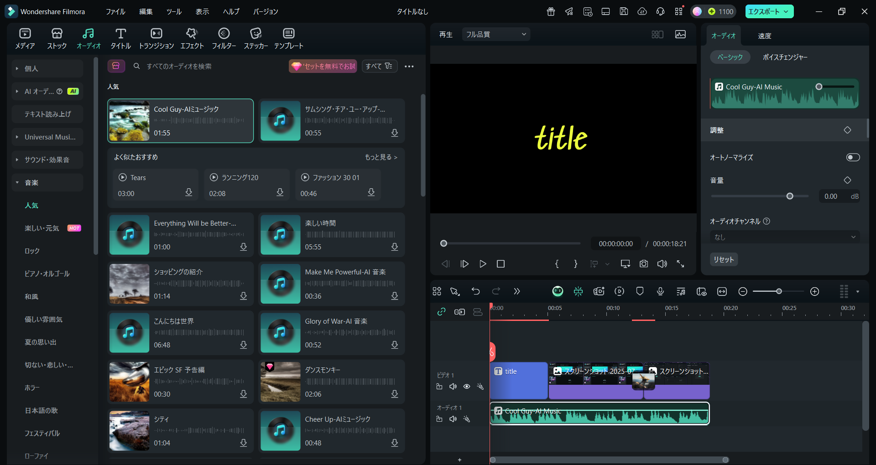
Task: Open the three-dot more options in audio library
Action: click(409, 67)
